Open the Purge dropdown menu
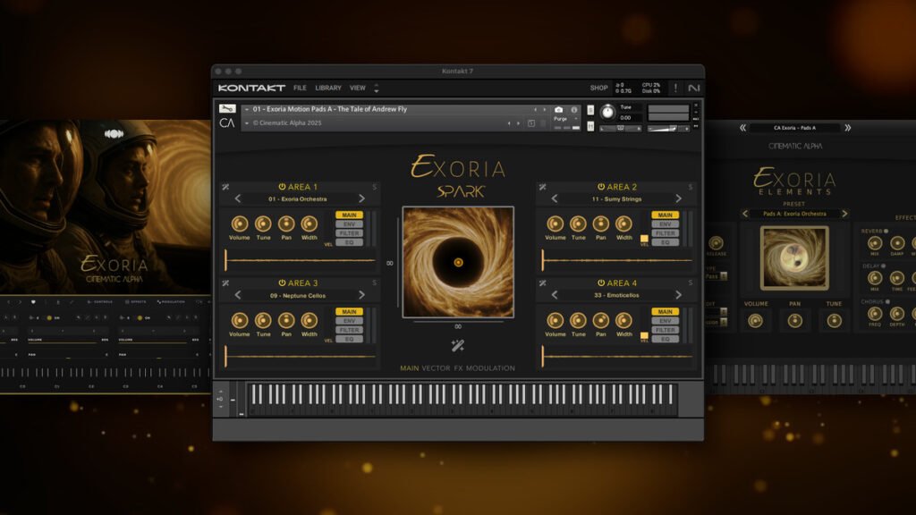 pyautogui.click(x=564, y=119)
